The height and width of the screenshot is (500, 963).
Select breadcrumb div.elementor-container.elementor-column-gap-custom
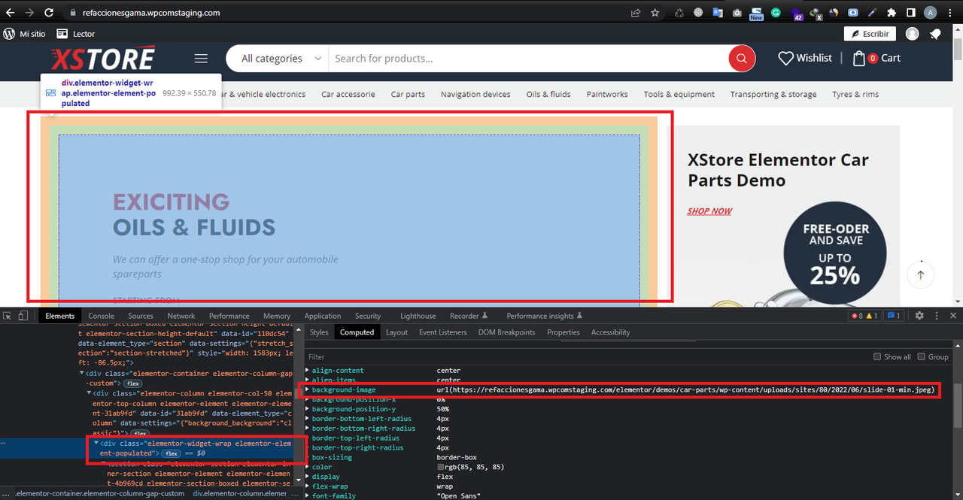[x=99, y=494]
